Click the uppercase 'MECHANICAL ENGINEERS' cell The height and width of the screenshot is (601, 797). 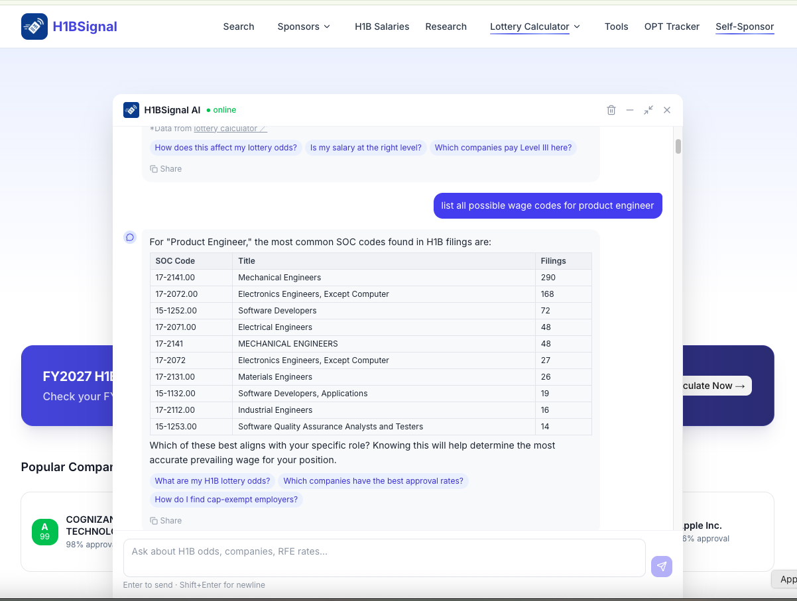point(384,344)
